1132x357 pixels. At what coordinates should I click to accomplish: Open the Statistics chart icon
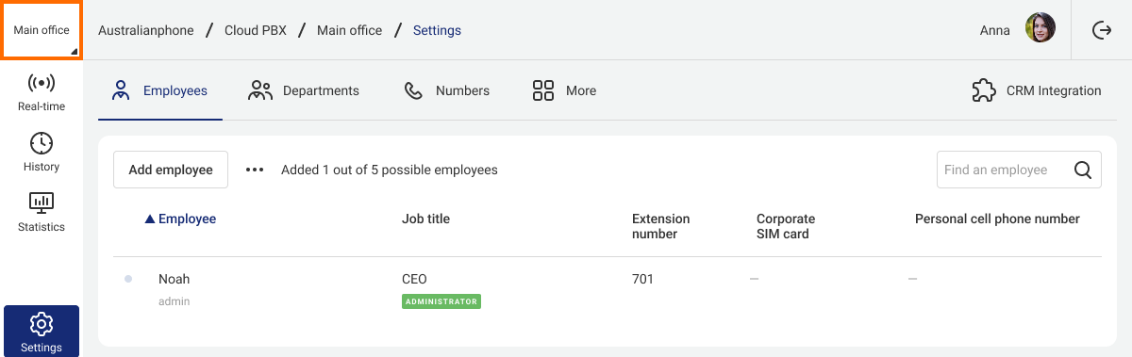[42, 203]
